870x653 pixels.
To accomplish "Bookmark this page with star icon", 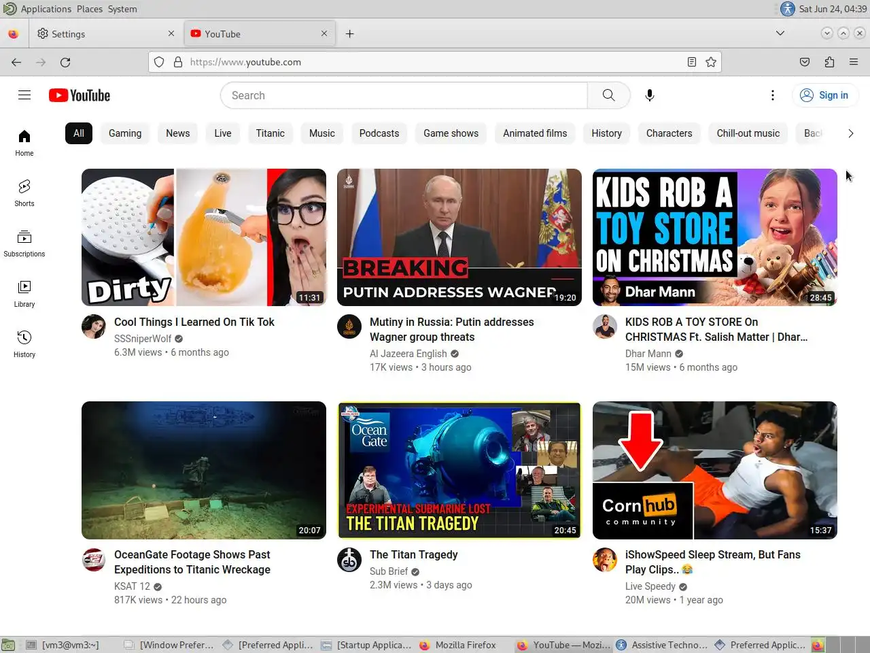I will tap(711, 62).
